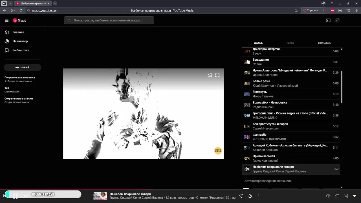Image resolution: width=361 pixels, height=203 pixels.
Task: Play Воровайки - Не воровка track
Action: point(291,105)
